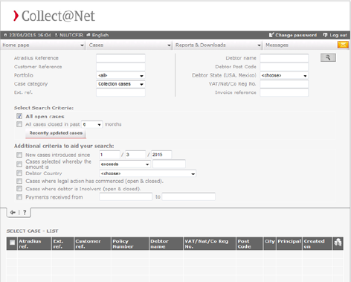Click the Ext. ref. column header
Screen dimensions: 351x282
click(x=63, y=243)
